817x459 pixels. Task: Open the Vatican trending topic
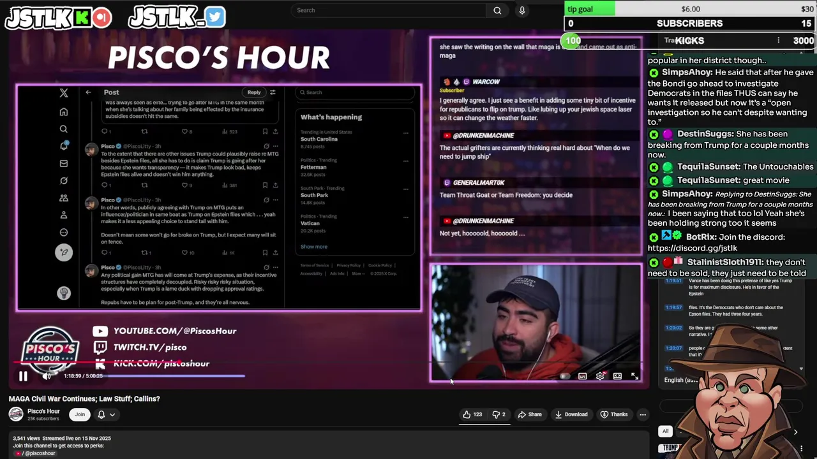311,224
